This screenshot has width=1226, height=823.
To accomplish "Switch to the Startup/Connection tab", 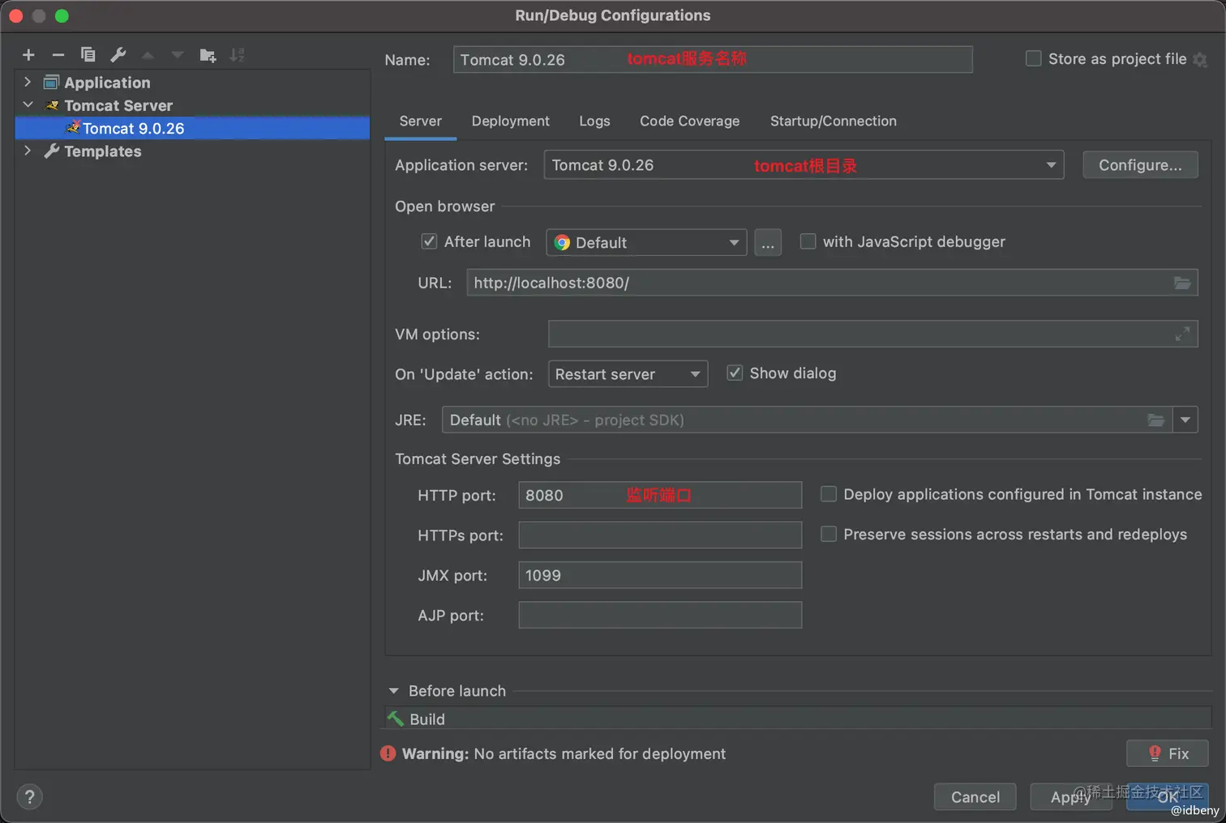I will pyautogui.click(x=833, y=121).
